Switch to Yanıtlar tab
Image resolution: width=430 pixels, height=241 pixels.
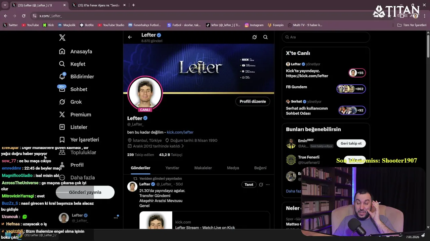click(172, 168)
